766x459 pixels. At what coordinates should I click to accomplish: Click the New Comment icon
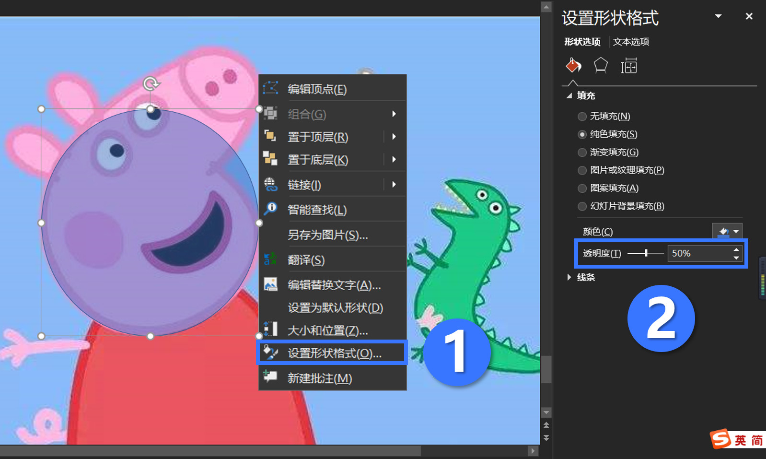pos(270,377)
